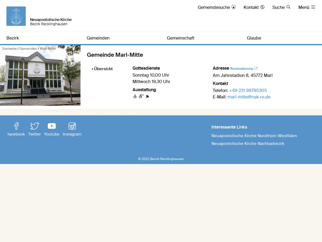Click the marl-mitte@nak-re.de email link

click(x=249, y=97)
